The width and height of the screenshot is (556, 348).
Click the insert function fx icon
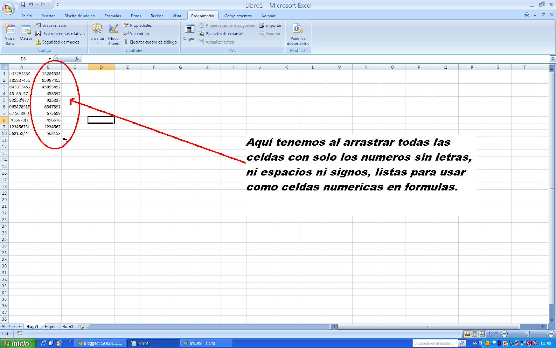77,59
